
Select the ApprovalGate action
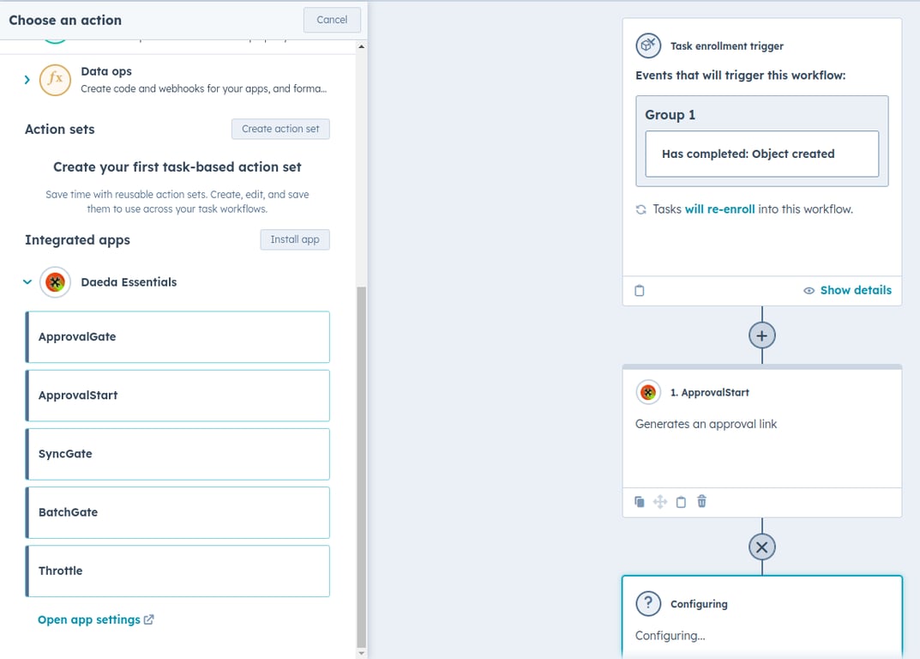pos(177,336)
